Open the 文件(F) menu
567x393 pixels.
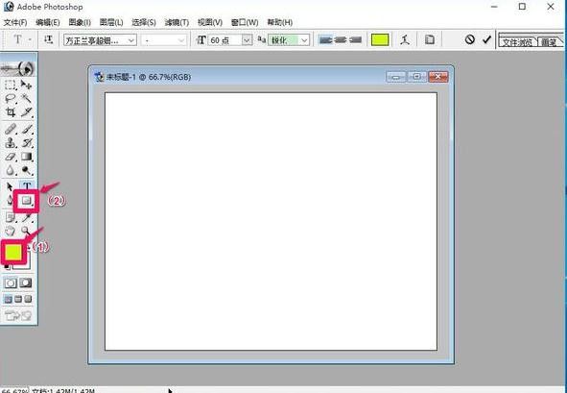15,22
